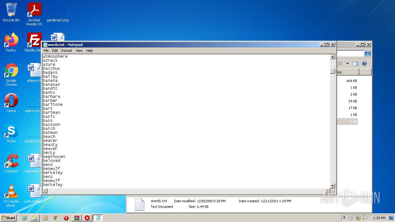Viewport: 395px width, 222px height.
Task: Click the clock showing 1:29 PM
Action: coord(379,218)
